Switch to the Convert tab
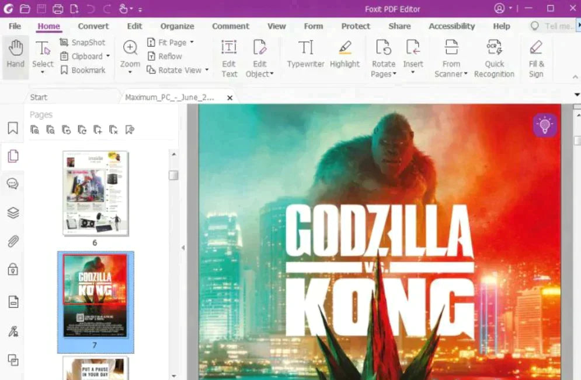581x380 pixels. (x=93, y=26)
